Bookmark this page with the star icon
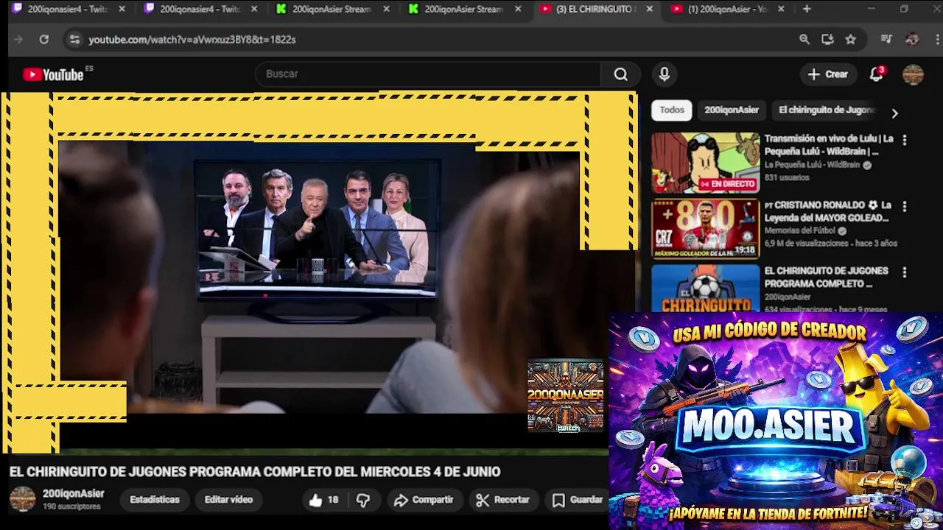This screenshot has height=530, width=943. pyautogui.click(x=851, y=40)
